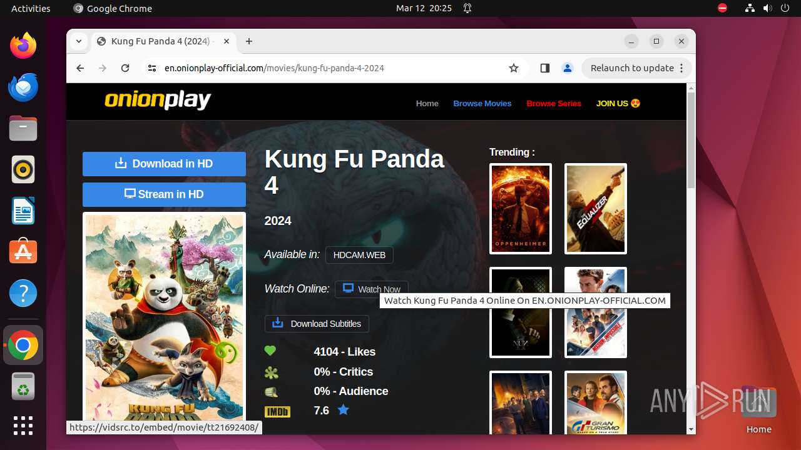Click Download in HD button

point(164,164)
